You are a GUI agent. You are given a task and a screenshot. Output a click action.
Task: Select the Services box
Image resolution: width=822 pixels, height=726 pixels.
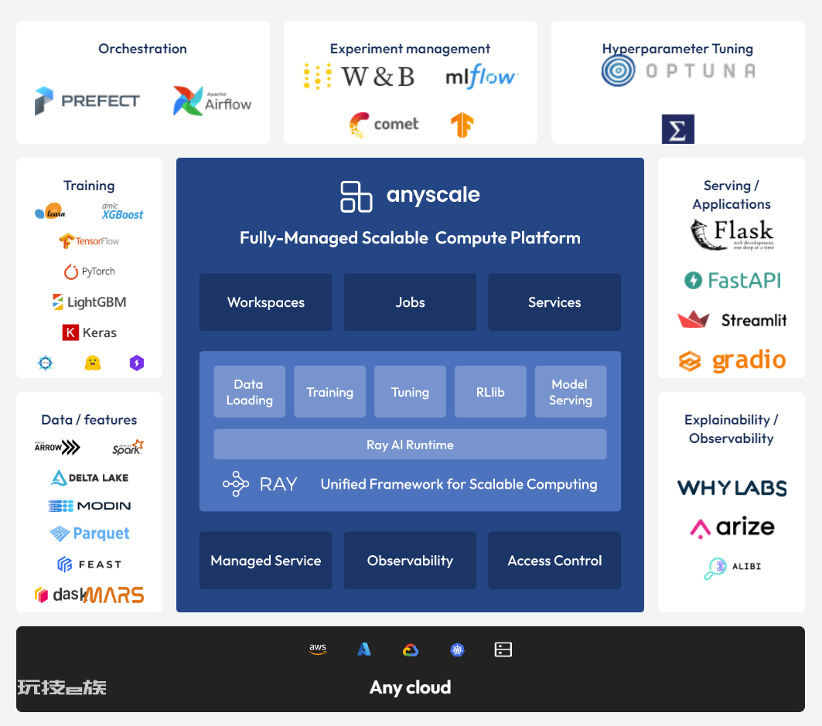point(554,302)
